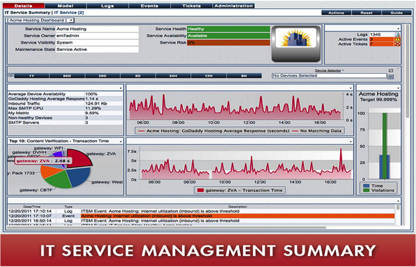Click the Max SMTP CPU metric row
This screenshot has height=267, width=416.
coord(65,108)
